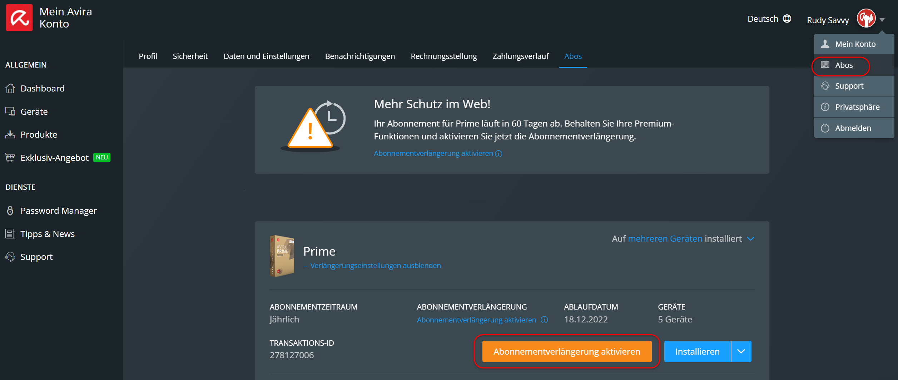Open the Geräte devices icon
This screenshot has height=380, width=898.
click(x=10, y=112)
